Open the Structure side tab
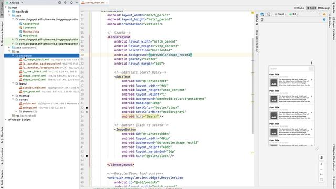 point(2,135)
